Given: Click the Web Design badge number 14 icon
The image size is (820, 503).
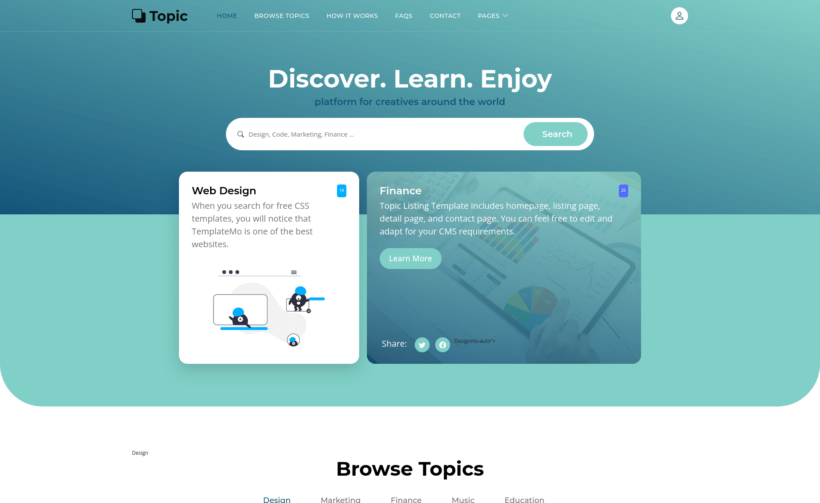Looking at the screenshot, I should 342,191.
